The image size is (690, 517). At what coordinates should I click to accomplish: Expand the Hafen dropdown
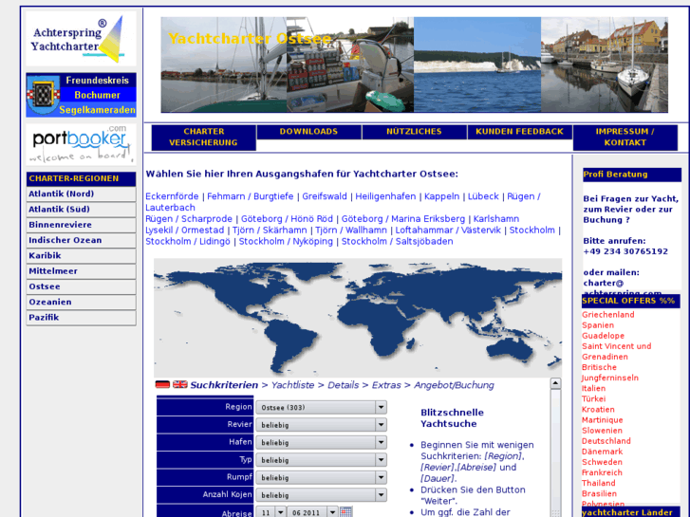321,443
